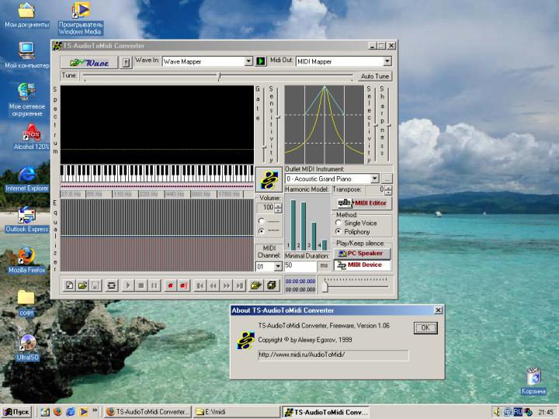Viewport: 559px width, 419px height.
Task: Open the Windows Start menu
Action: point(17,411)
